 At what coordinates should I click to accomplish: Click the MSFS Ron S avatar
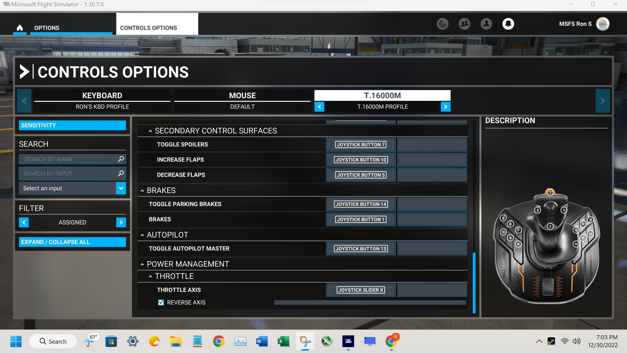pyautogui.click(x=603, y=24)
